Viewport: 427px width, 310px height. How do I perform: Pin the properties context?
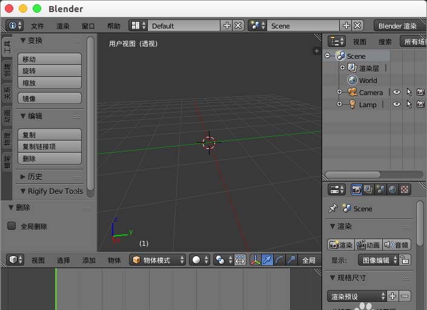point(333,208)
